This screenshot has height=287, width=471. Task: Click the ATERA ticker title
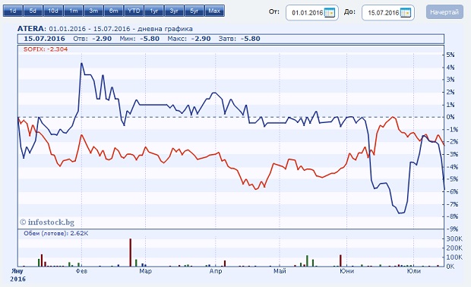(30, 29)
